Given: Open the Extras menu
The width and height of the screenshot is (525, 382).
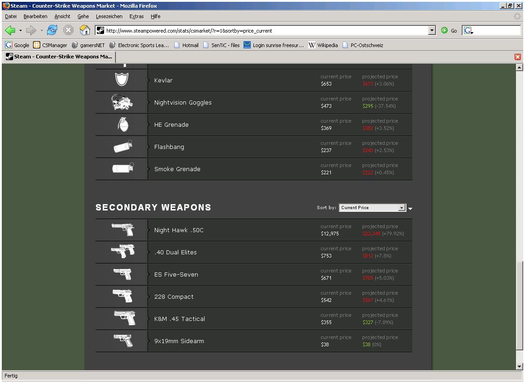Looking at the screenshot, I should (x=136, y=16).
